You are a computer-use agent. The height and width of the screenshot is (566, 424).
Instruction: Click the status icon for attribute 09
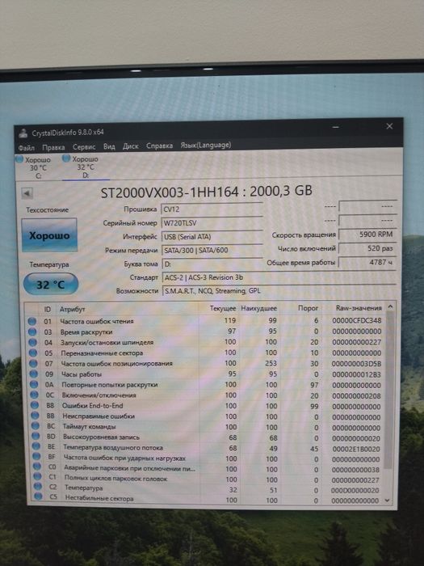pyautogui.click(x=34, y=374)
